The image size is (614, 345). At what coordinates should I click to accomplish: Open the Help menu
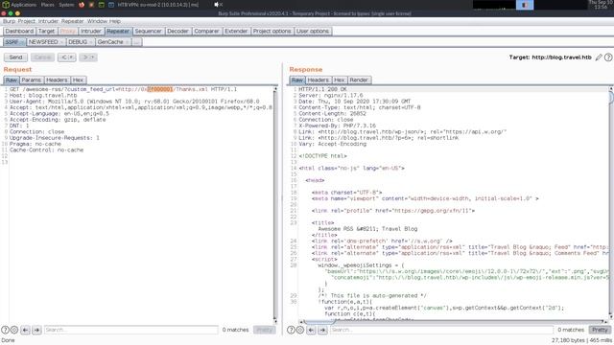coord(115,21)
